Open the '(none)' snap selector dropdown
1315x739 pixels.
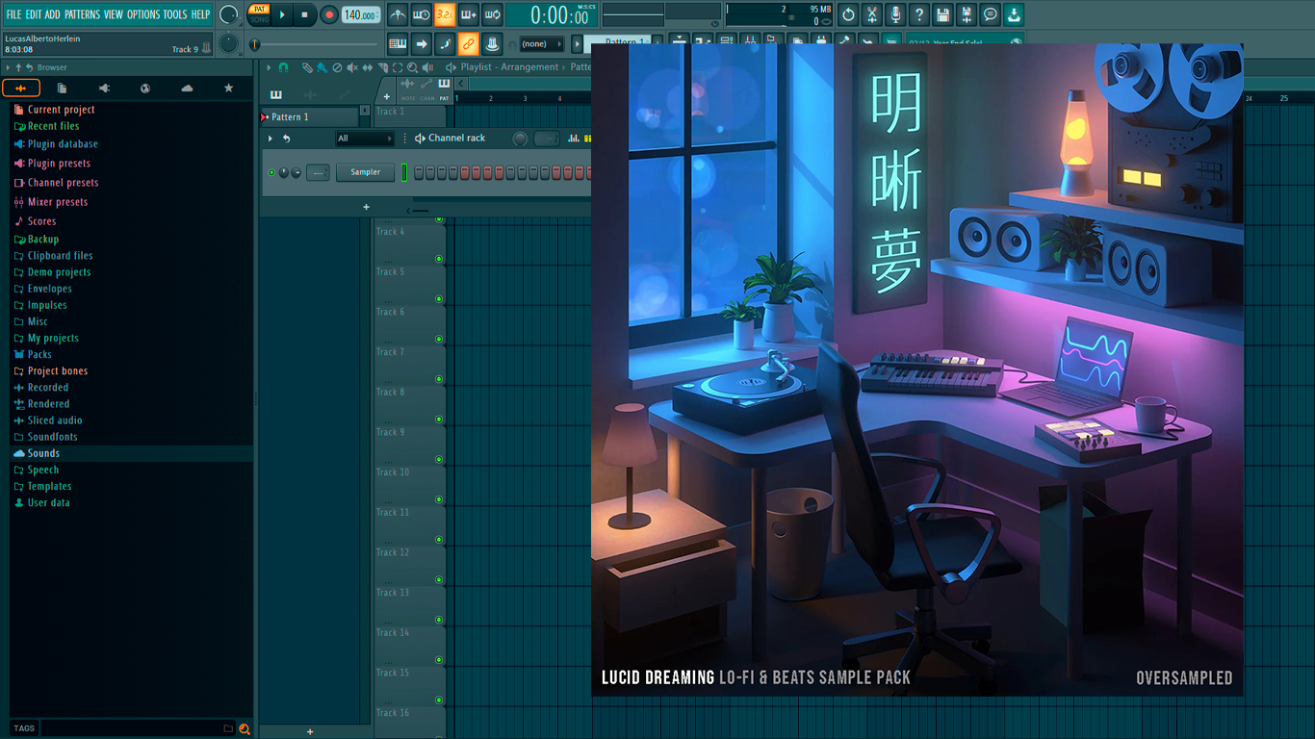(x=542, y=44)
